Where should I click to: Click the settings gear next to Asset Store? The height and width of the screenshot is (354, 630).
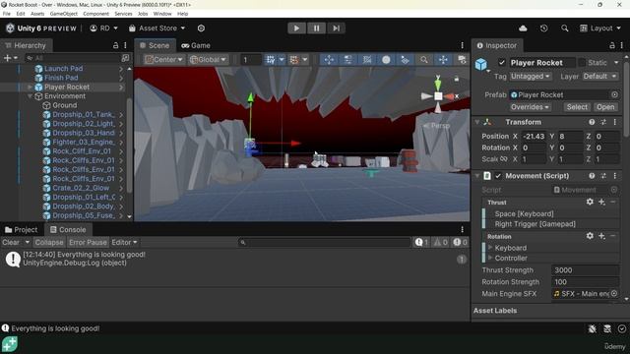[x=201, y=29]
